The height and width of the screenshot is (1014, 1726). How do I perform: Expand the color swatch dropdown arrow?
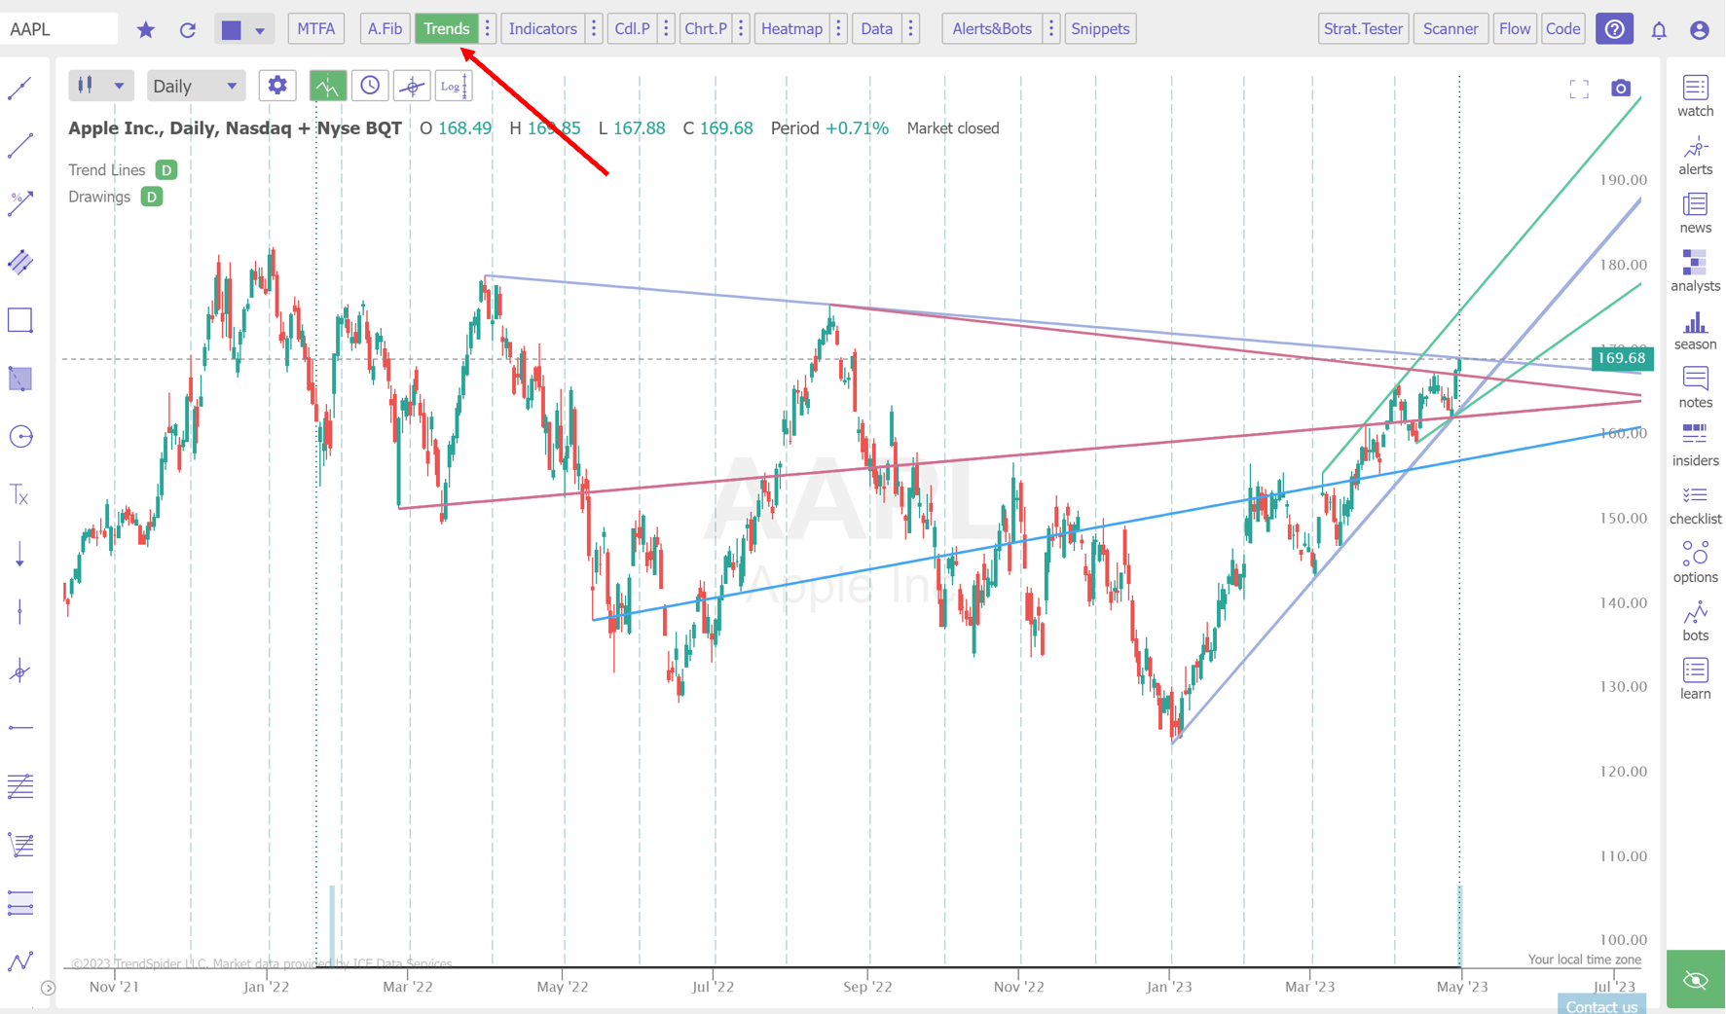click(260, 30)
